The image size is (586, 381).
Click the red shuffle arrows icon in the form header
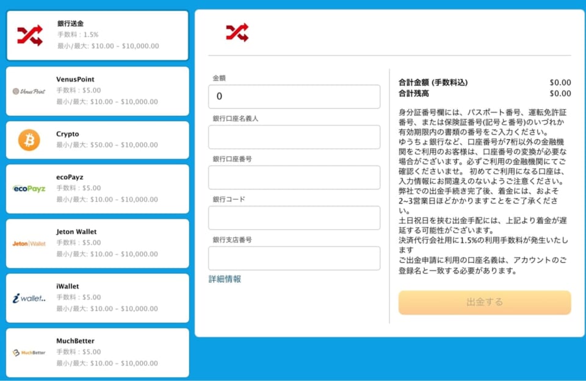click(x=237, y=32)
